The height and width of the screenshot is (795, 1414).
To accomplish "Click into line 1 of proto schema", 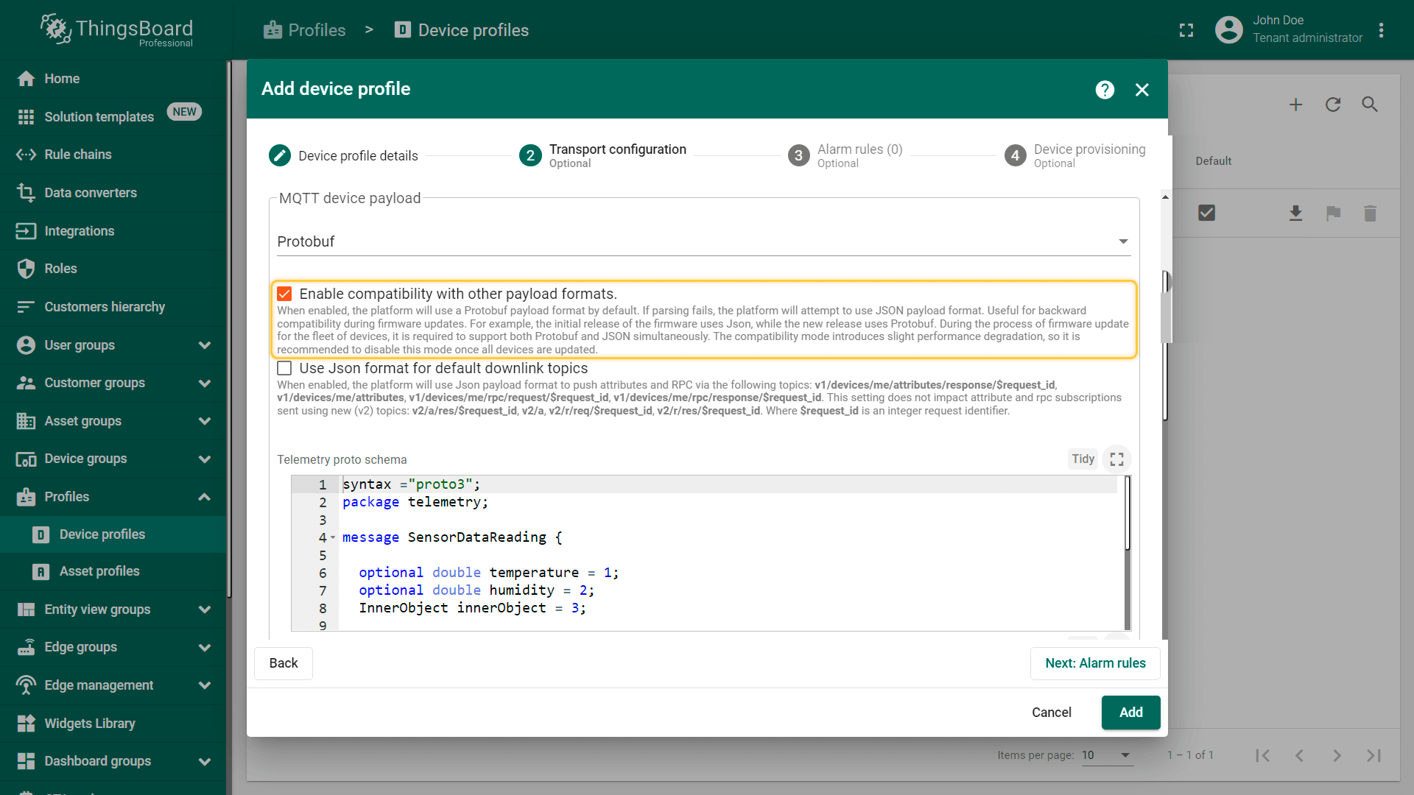I will coord(729,484).
